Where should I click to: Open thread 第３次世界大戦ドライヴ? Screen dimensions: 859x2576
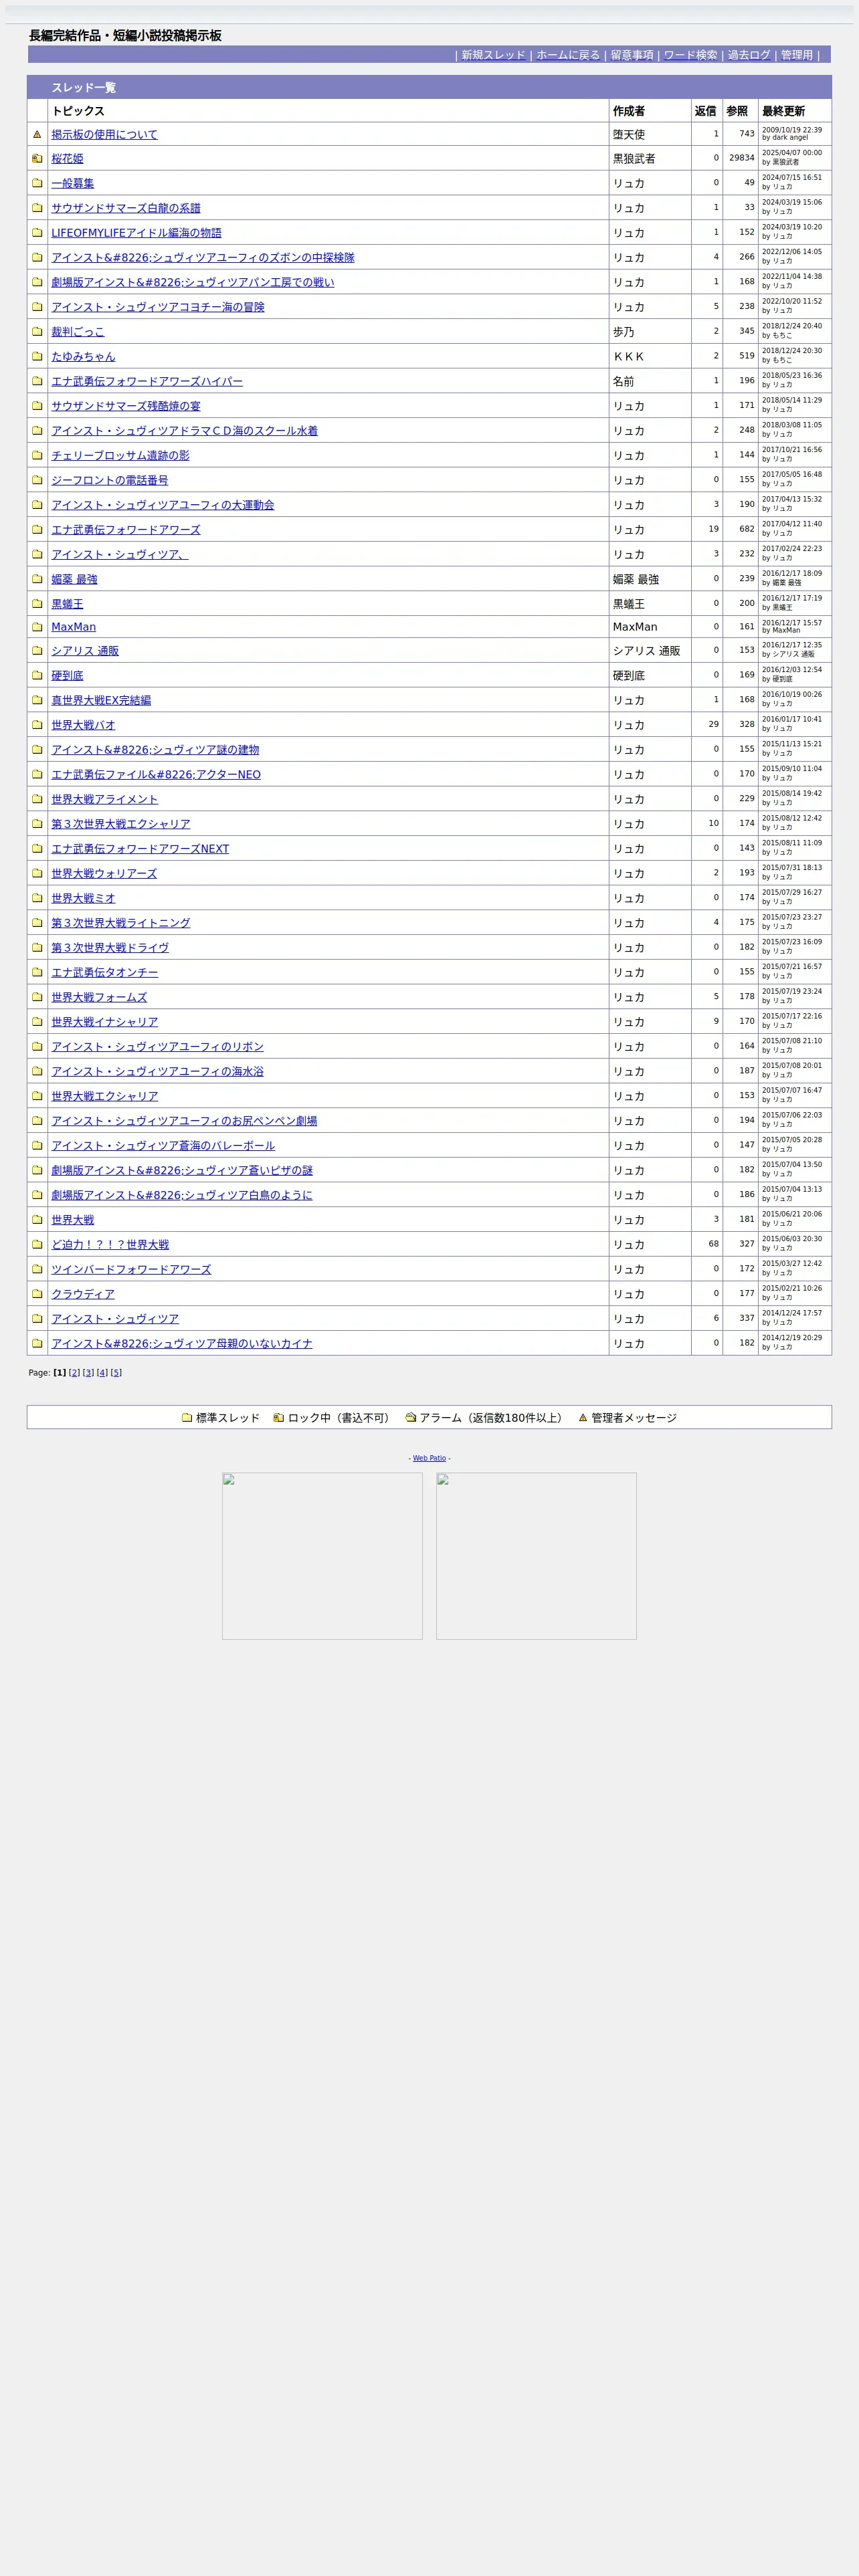click(110, 948)
